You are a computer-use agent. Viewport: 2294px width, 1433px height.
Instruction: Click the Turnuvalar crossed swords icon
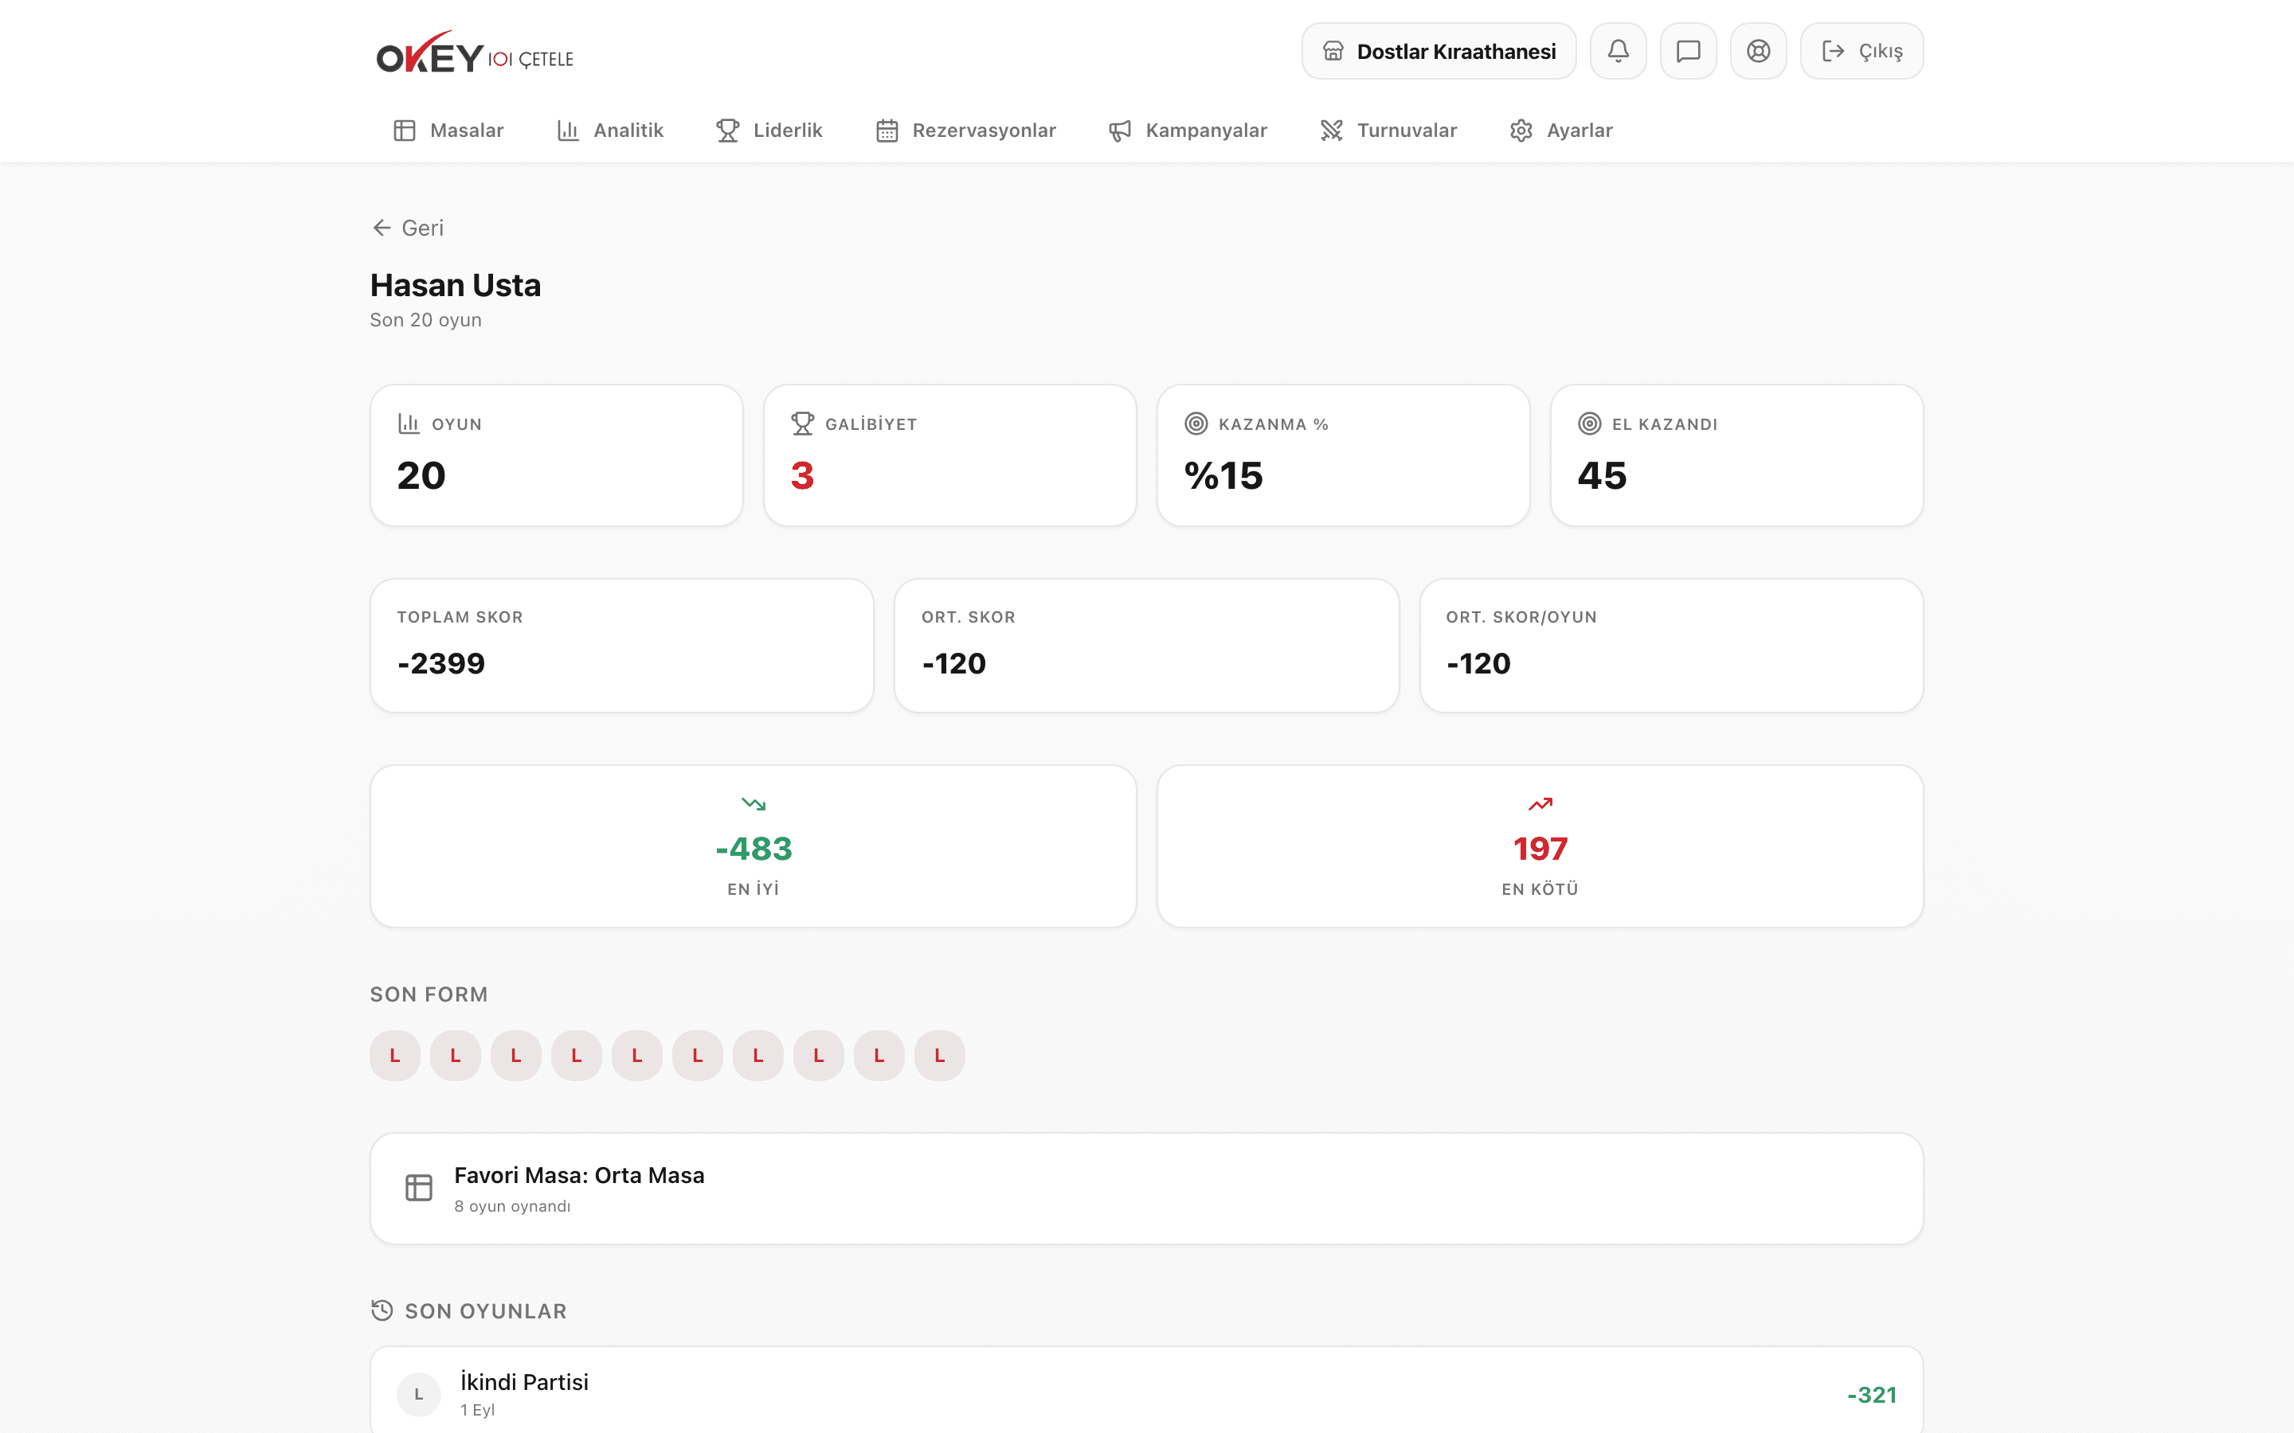click(1332, 131)
